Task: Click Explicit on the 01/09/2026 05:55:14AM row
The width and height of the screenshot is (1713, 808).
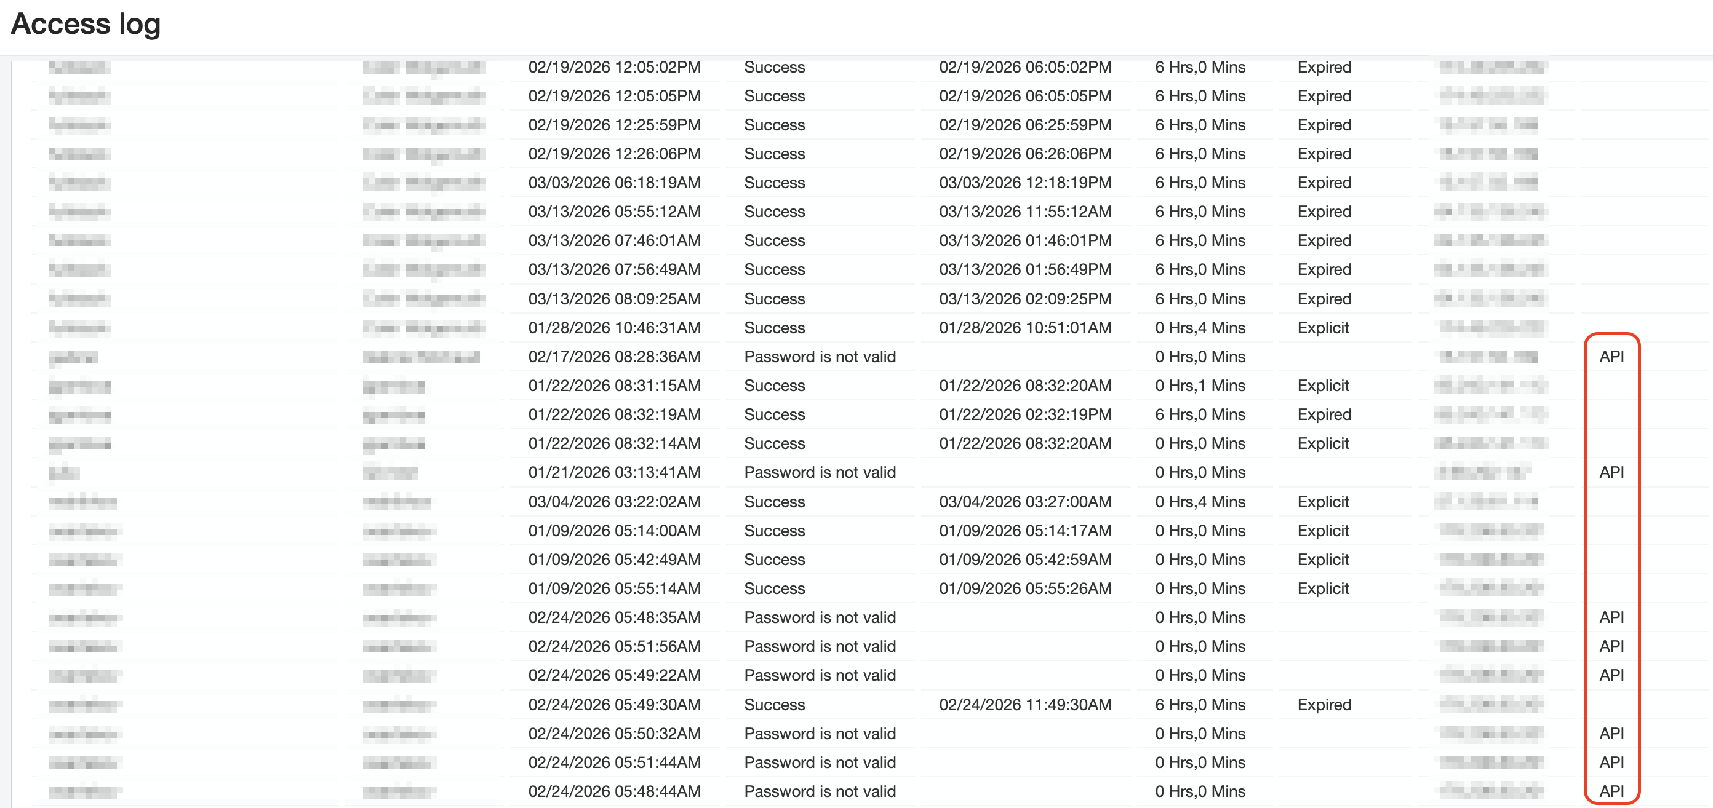Action: [x=1324, y=588]
